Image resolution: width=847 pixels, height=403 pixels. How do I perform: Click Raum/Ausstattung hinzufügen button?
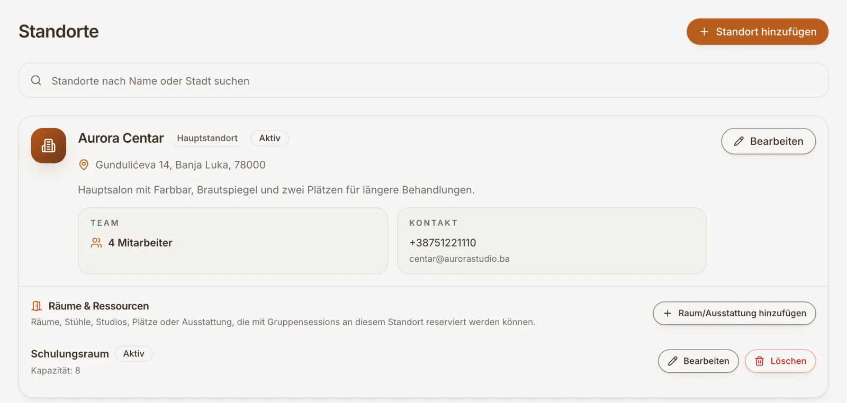pyautogui.click(x=734, y=313)
